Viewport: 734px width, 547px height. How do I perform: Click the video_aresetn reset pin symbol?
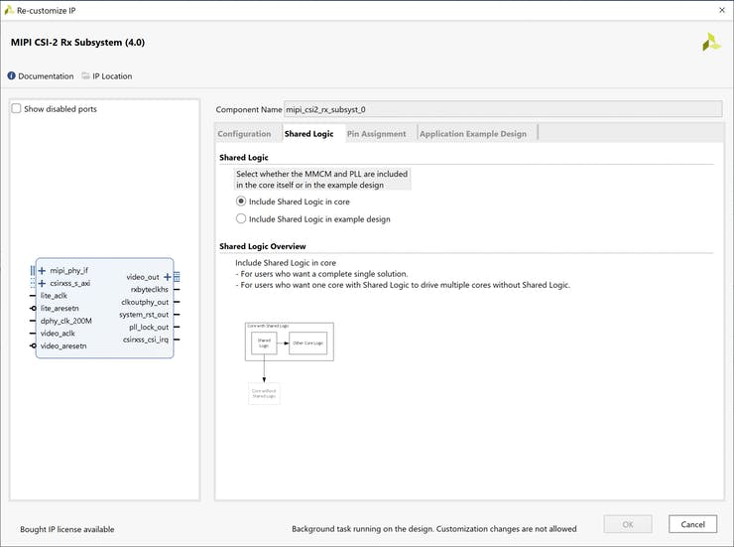[x=34, y=346]
